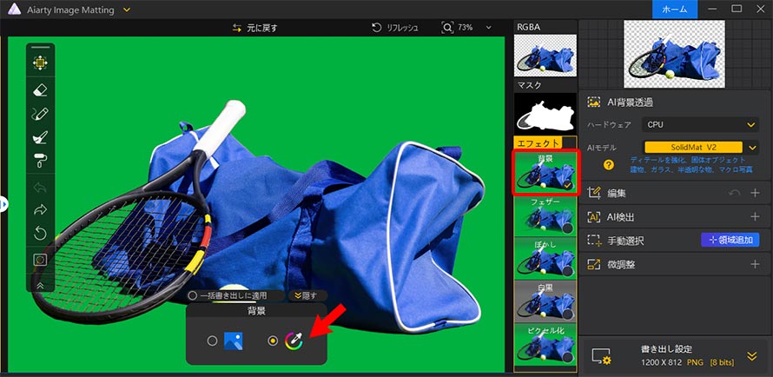773x377 pixels.
Task: Click リフレッシュ refresh button
Action: tap(395, 28)
